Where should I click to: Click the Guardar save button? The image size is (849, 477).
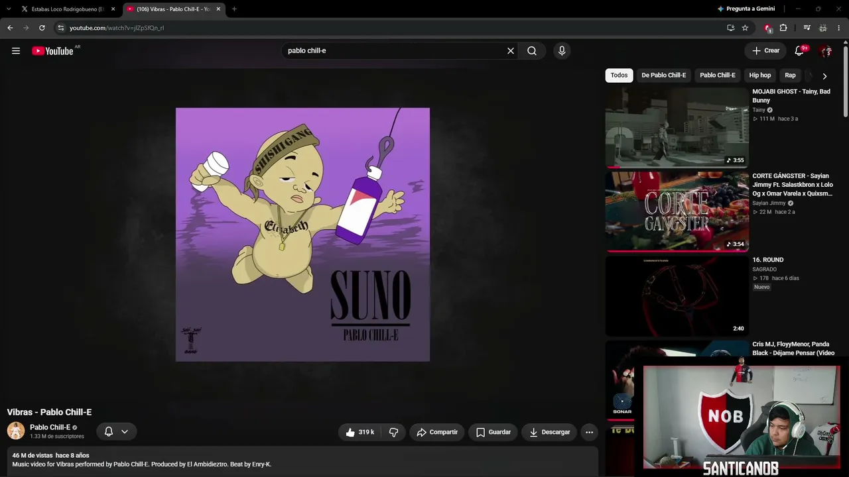[493, 432]
